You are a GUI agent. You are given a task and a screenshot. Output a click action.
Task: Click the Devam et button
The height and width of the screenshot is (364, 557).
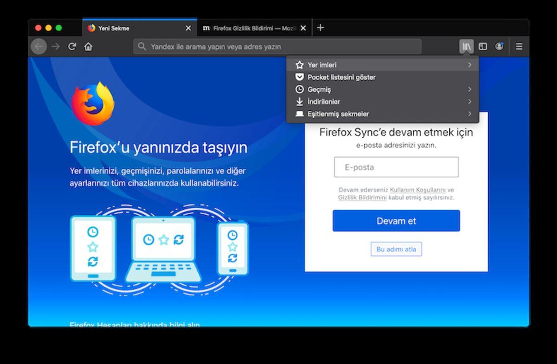pos(396,221)
